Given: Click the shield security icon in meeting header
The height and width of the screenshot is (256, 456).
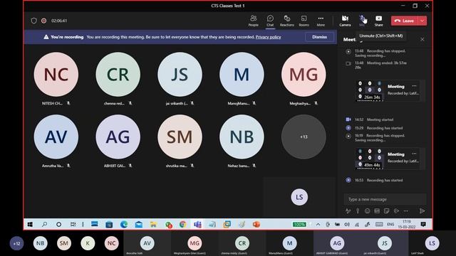Looking at the screenshot, I should (x=33, y=21).
